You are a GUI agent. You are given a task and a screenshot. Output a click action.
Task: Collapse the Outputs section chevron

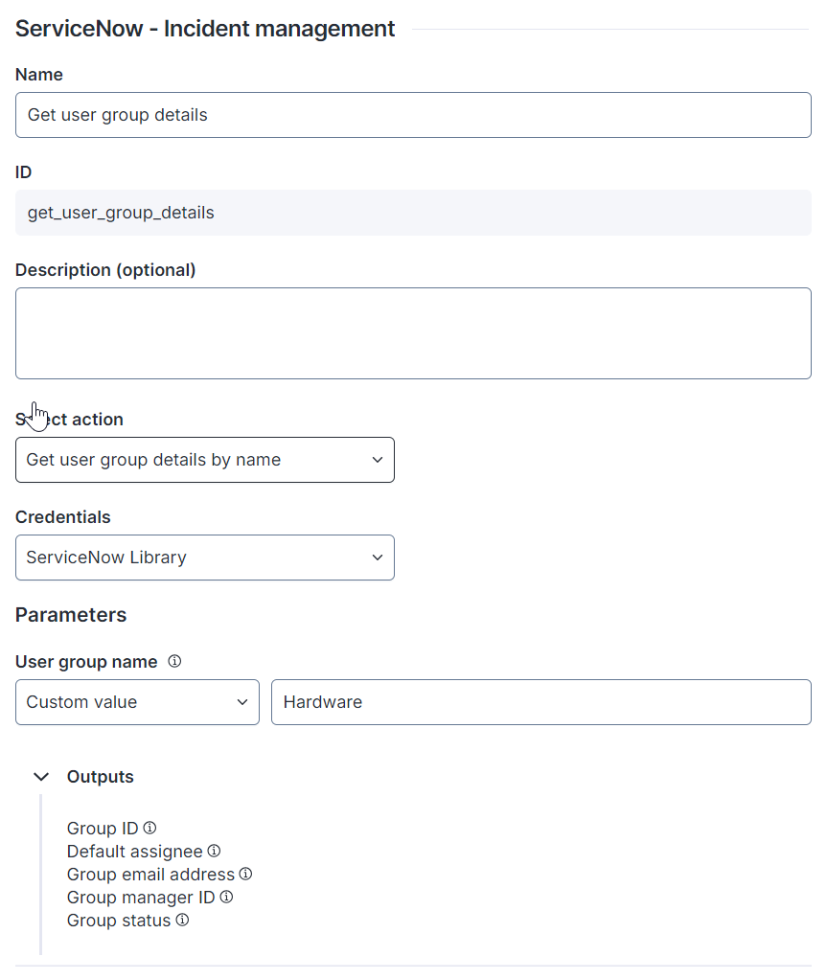click(41, 777)
